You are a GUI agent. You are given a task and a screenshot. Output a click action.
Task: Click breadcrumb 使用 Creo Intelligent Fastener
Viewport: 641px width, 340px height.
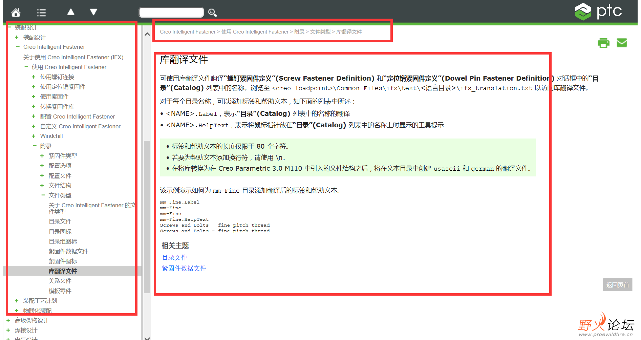[x=255, y=32]
